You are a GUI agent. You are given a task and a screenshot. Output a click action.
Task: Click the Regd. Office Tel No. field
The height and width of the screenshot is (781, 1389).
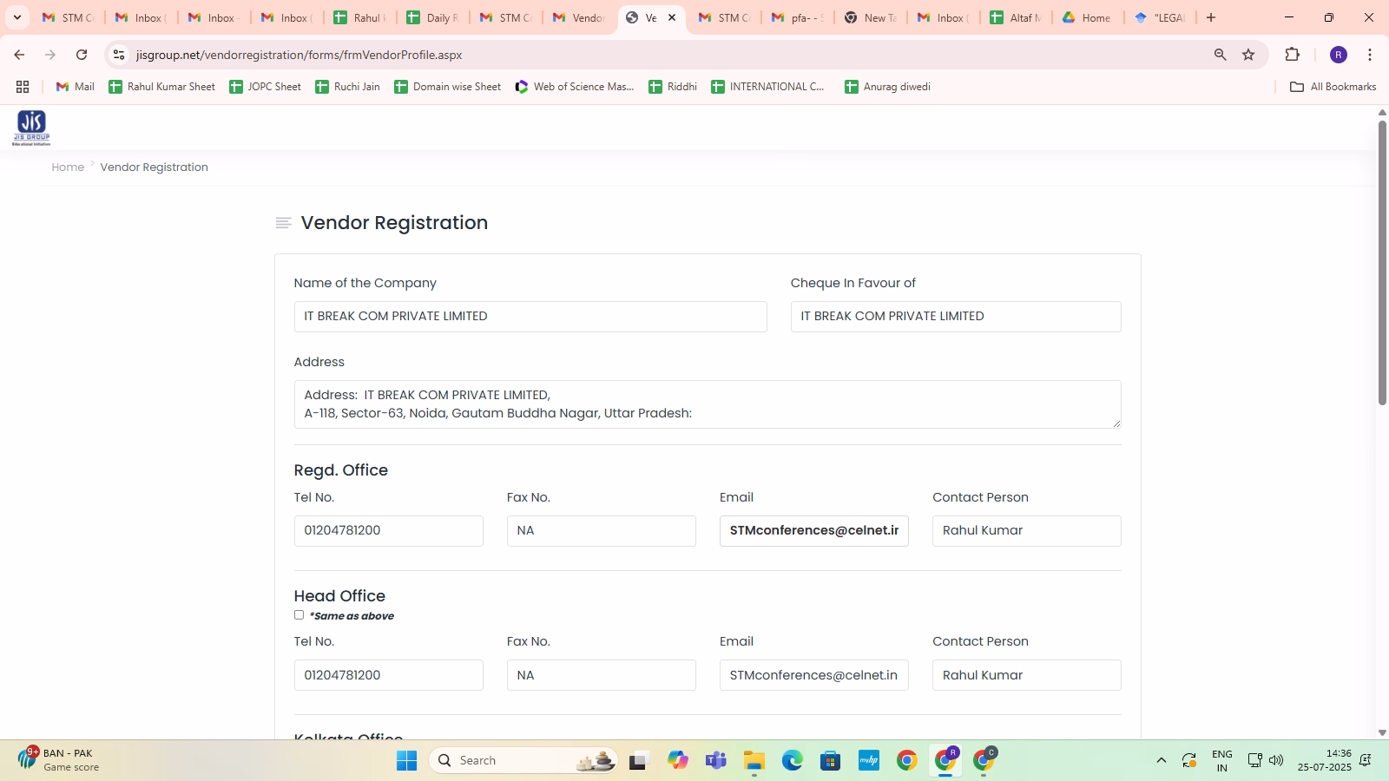(x=389, y=531)
